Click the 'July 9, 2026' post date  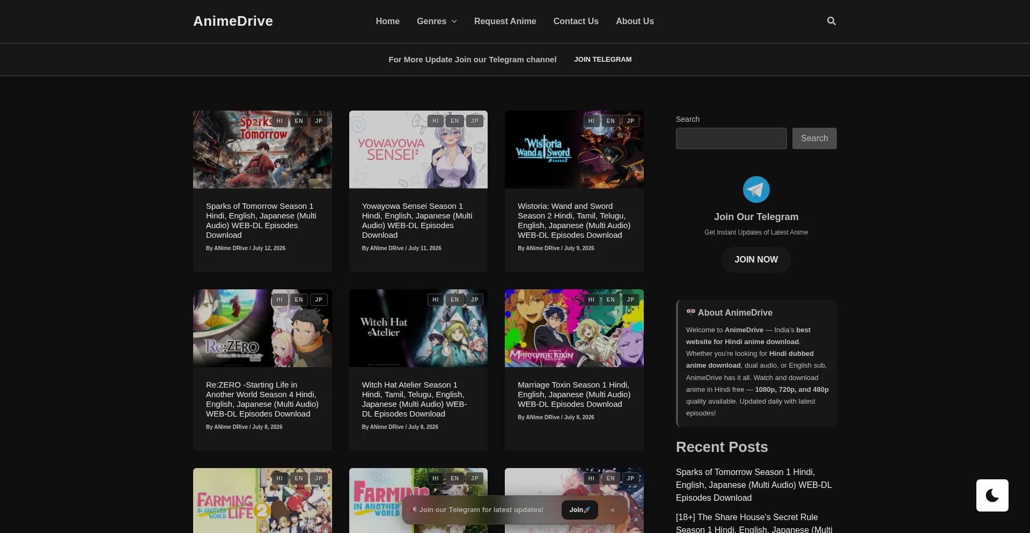pyautogui.click(x=579, y=249)
